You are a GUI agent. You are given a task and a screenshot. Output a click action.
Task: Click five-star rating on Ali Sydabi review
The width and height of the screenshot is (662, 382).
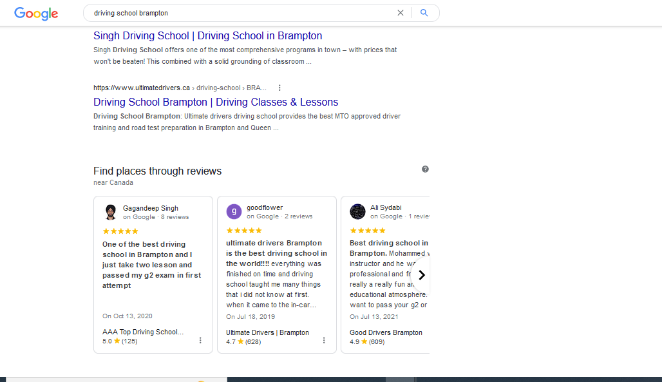(x=368, y=231)
